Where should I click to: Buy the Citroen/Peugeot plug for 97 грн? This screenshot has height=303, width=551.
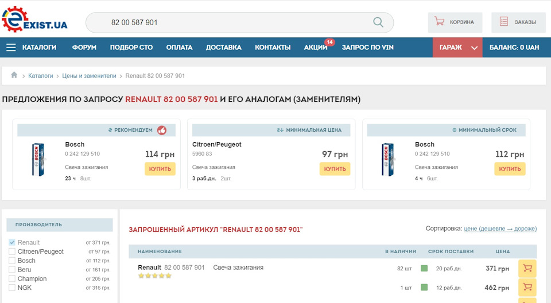335,169
